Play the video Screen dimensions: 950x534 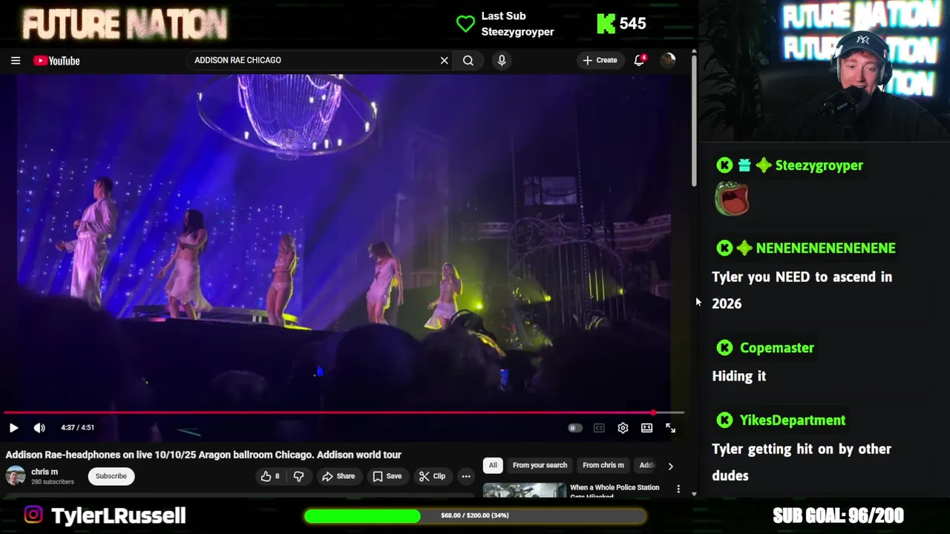pos(13,428)
